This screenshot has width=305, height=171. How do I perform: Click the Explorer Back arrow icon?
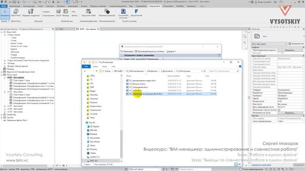(85, 71)
